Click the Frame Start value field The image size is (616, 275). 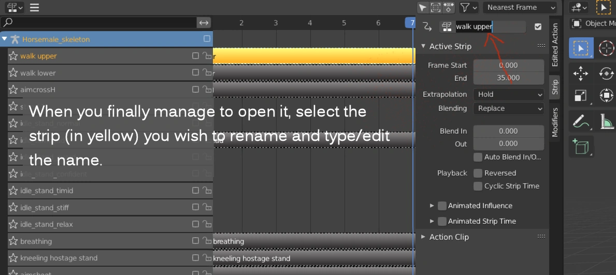point(508,65)
